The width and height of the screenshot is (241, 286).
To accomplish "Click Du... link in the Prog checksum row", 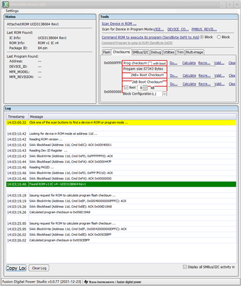I will [x=173, y=63].
